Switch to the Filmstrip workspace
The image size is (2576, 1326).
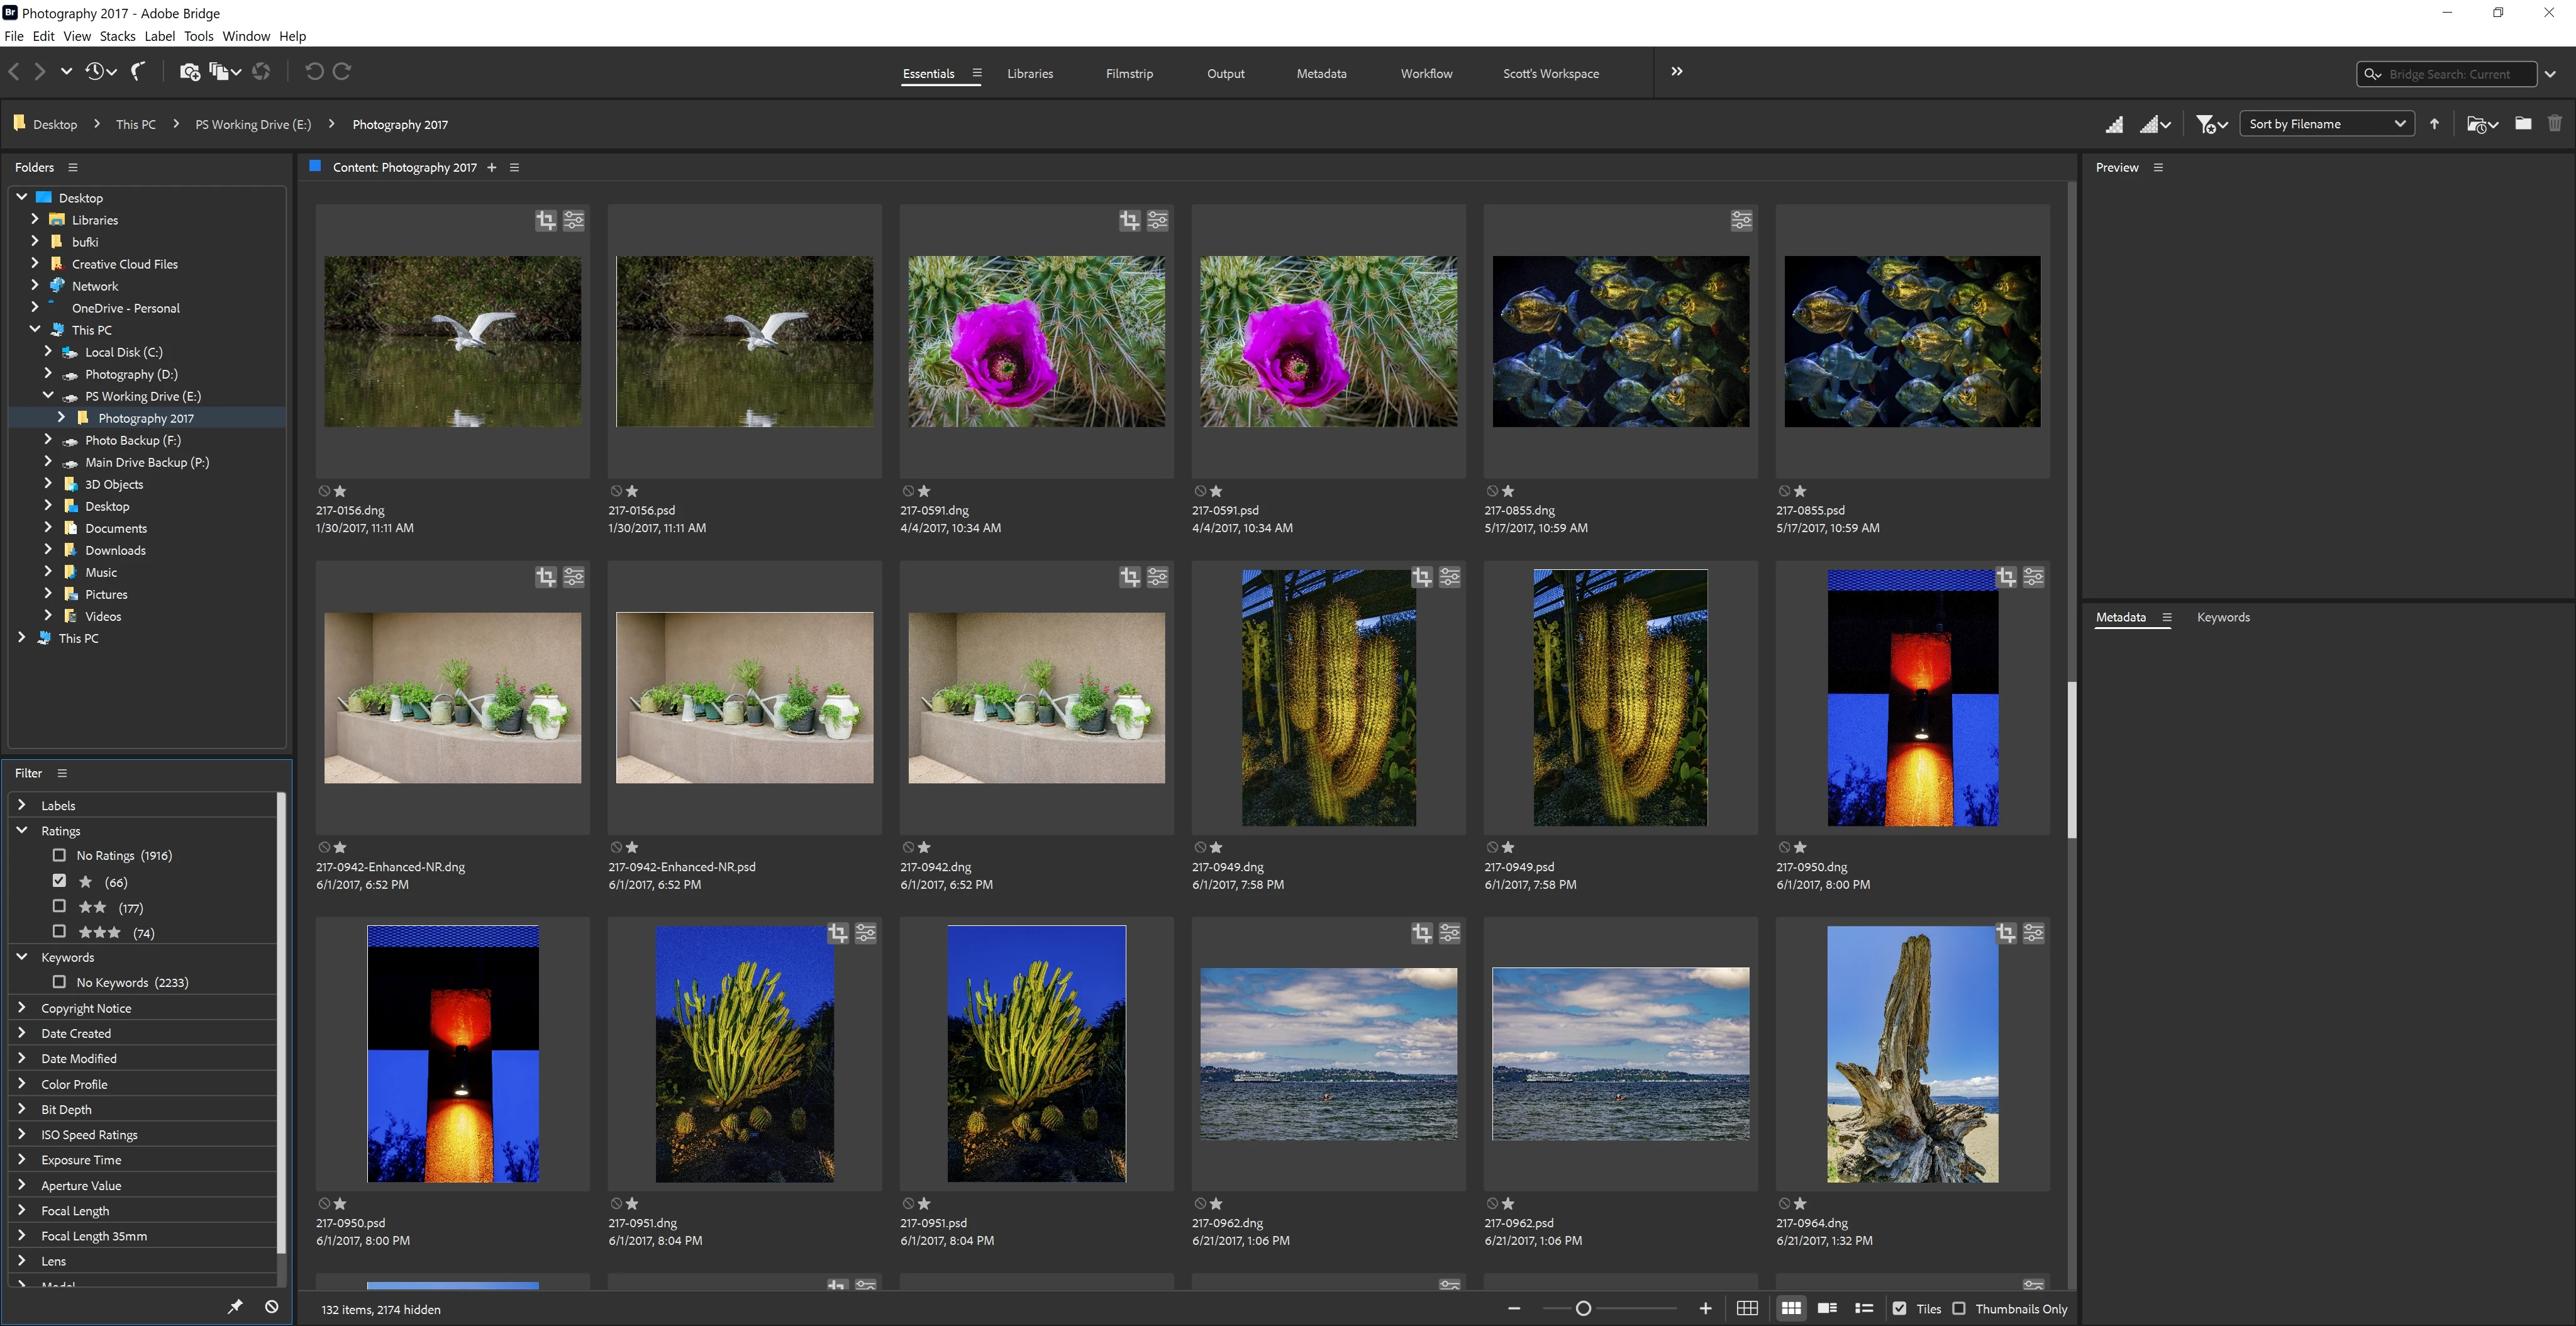tap(1129, 73)
